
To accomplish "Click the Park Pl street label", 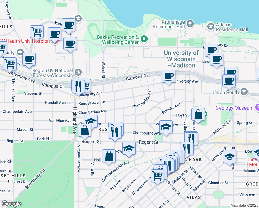I will pyautogui.click(x=43, y=139).
